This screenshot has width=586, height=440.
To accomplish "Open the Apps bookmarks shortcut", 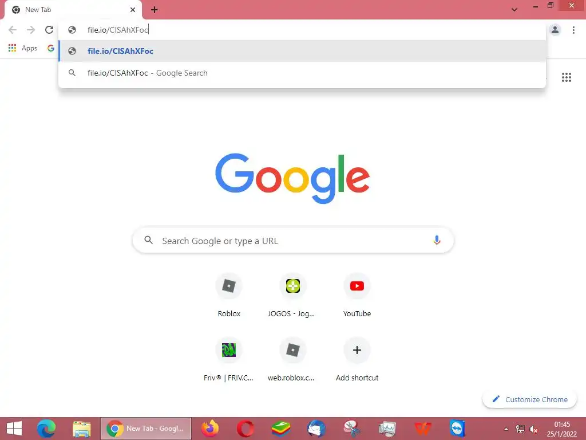I will click(23, 48).
